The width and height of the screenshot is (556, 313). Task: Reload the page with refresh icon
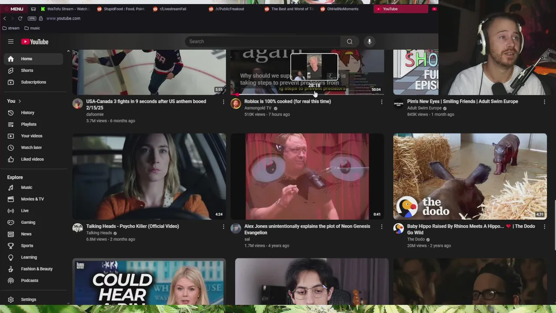click(20, 18)
